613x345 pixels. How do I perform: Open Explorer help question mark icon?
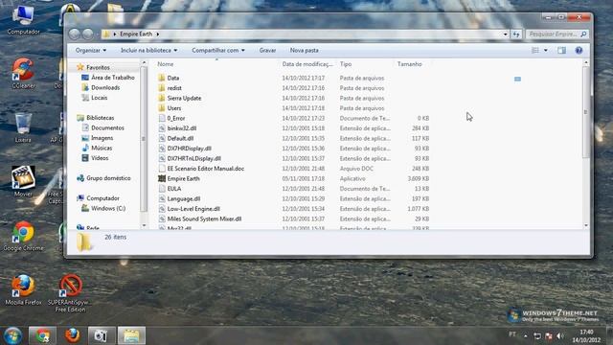(x=579, y=50)
